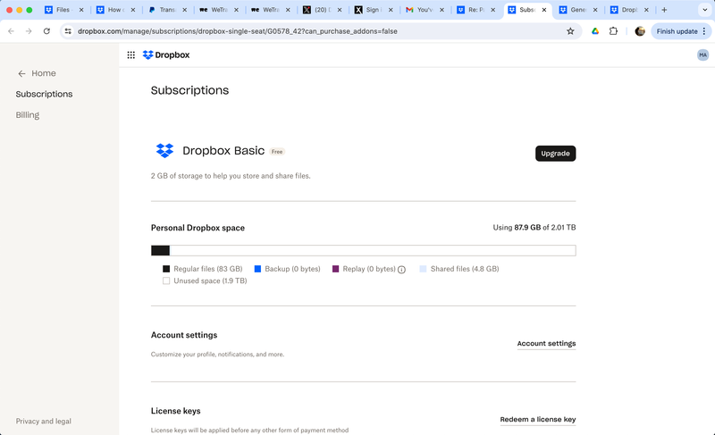The width and height of the screenshot is (715, 435).
Task: Switch to the PayPal Trans tab
Action: point(166,10)
